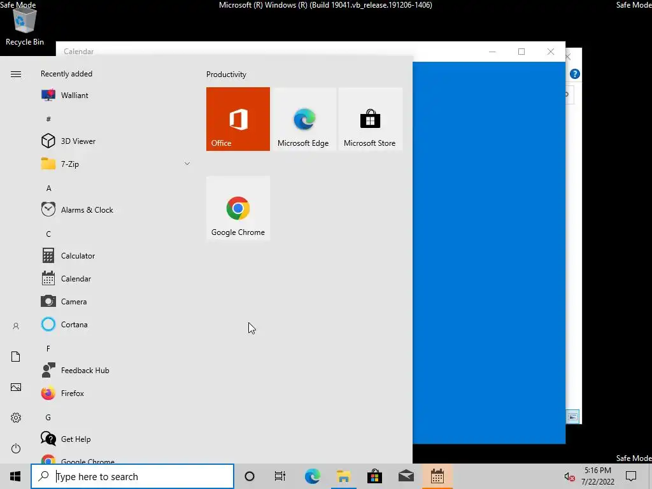
Task: Open Get Help app
Action: (x=116, y=439)
